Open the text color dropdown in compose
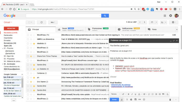Viewport: 182px width, 102px height. [140, 94]
